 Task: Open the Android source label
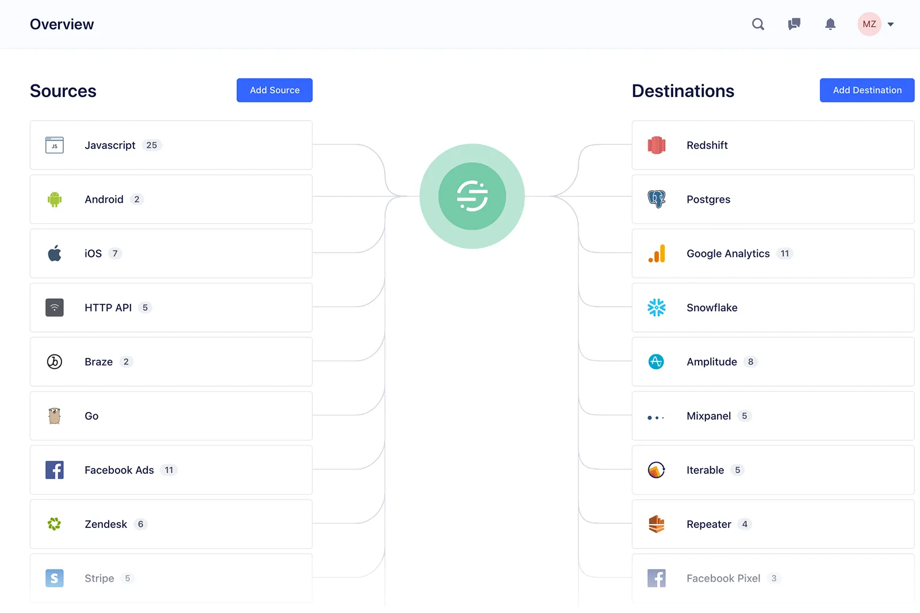click(x=104, y=199)
